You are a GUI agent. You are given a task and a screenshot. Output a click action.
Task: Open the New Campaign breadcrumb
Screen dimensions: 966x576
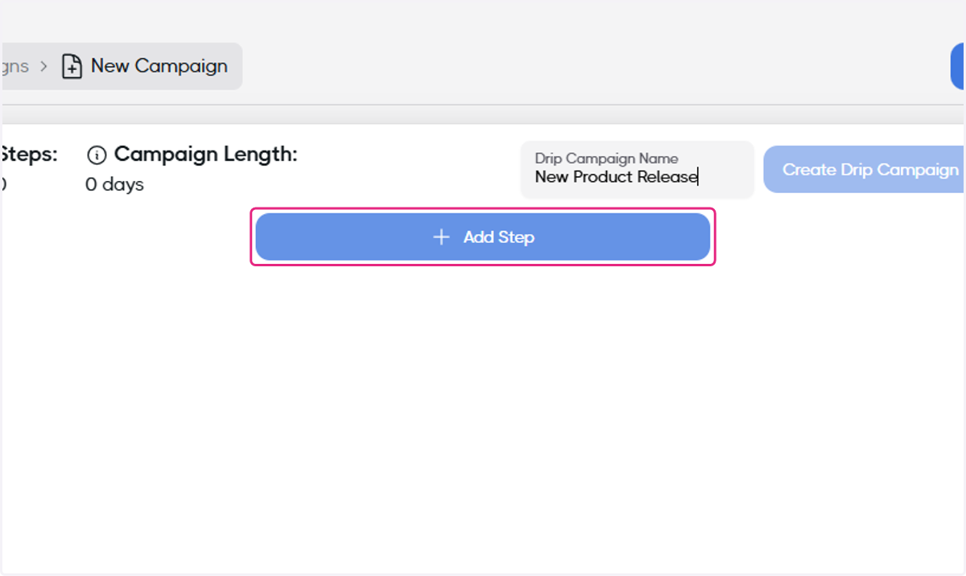click(x=145, y=66)
